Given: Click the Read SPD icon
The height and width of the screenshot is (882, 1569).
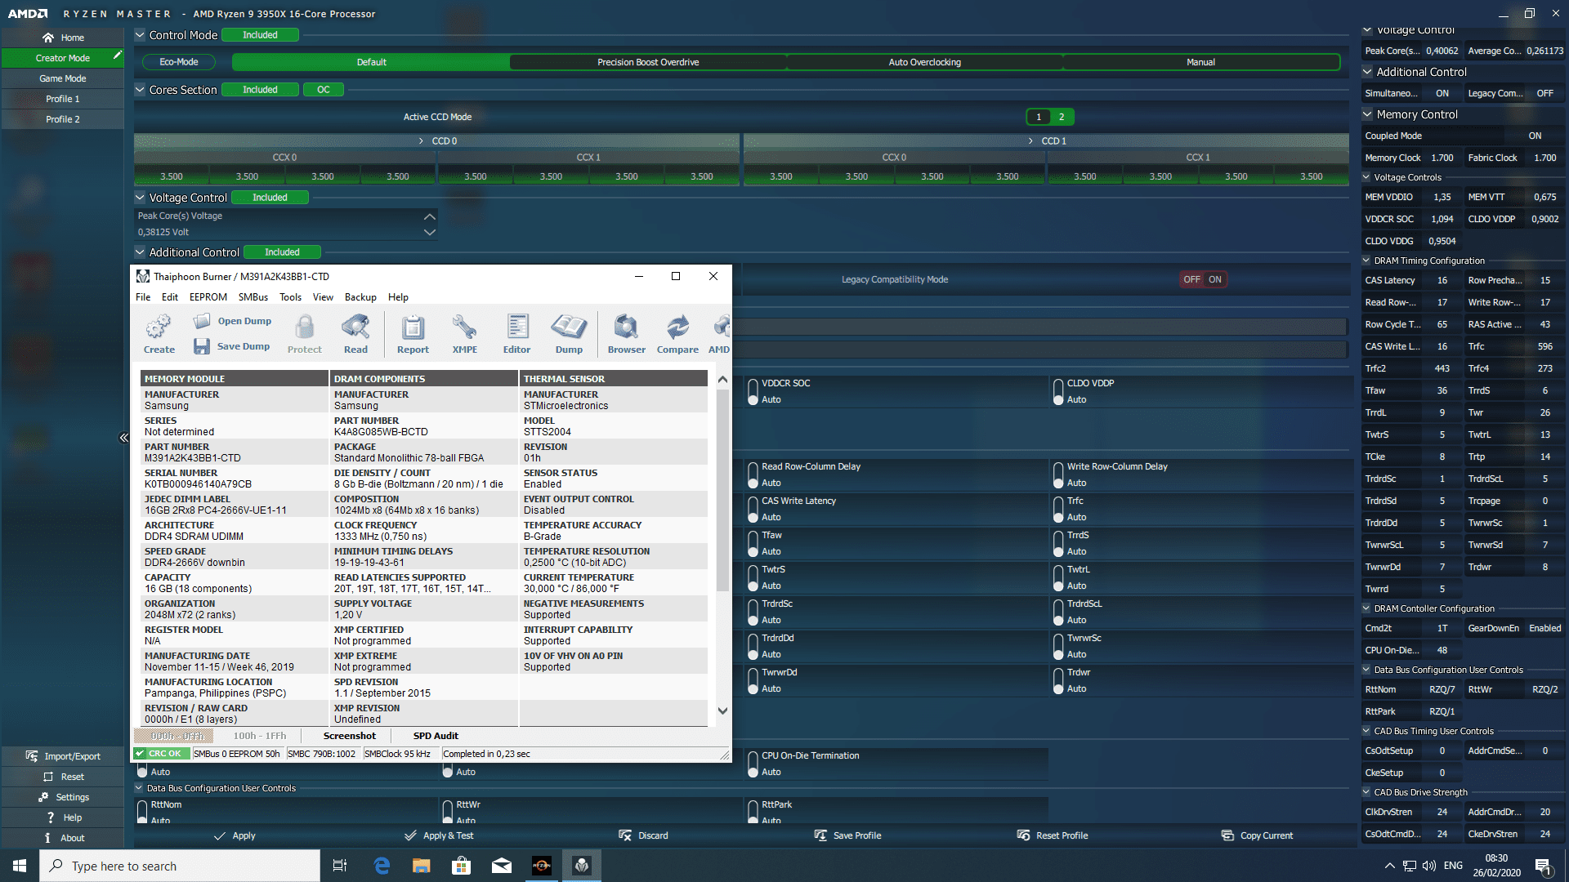Looking at the screenshot, I should [355, 327].
